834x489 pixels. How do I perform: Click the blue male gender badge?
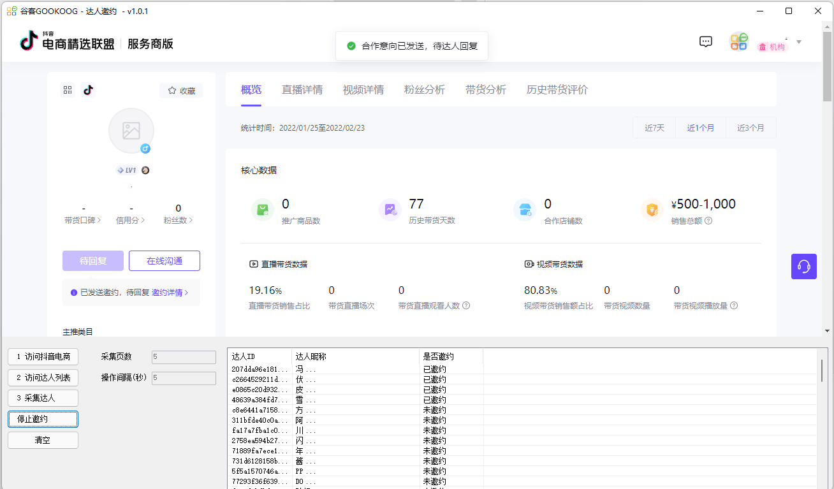(x=145, y=149)
